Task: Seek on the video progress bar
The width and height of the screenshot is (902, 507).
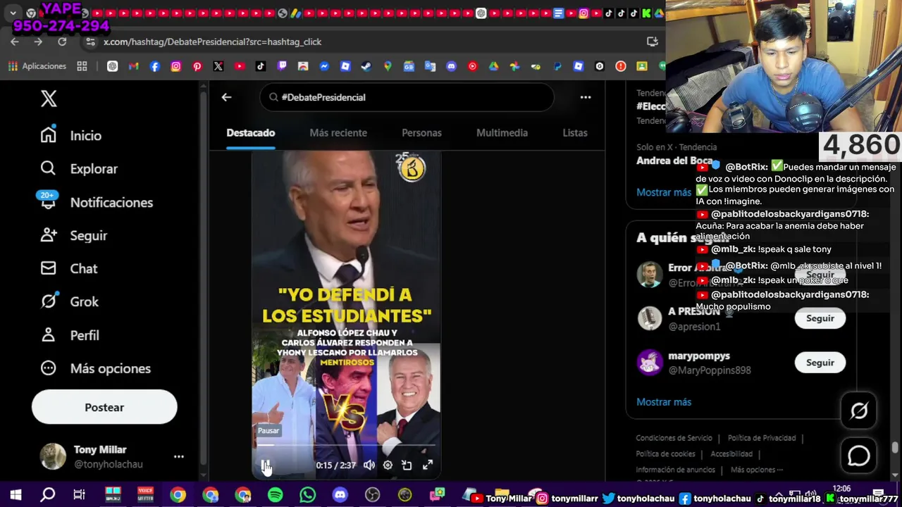Action: (346, 445)
